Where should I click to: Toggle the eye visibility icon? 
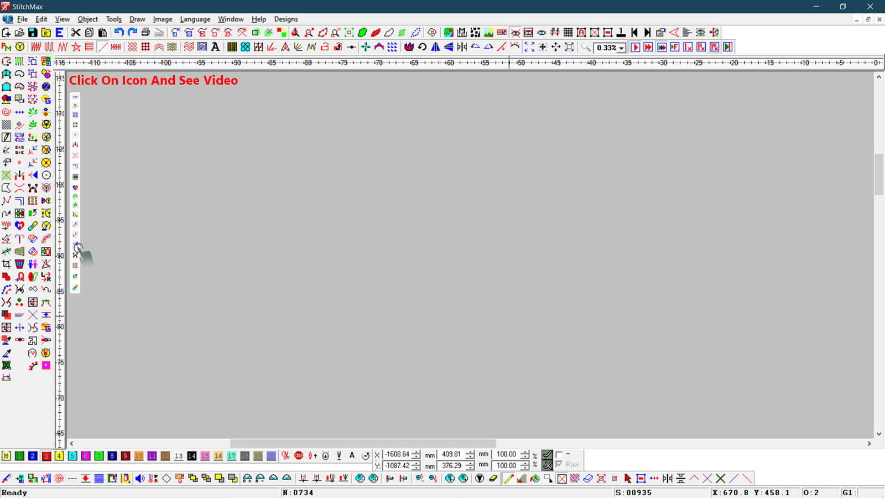click(x=542, y=33)
